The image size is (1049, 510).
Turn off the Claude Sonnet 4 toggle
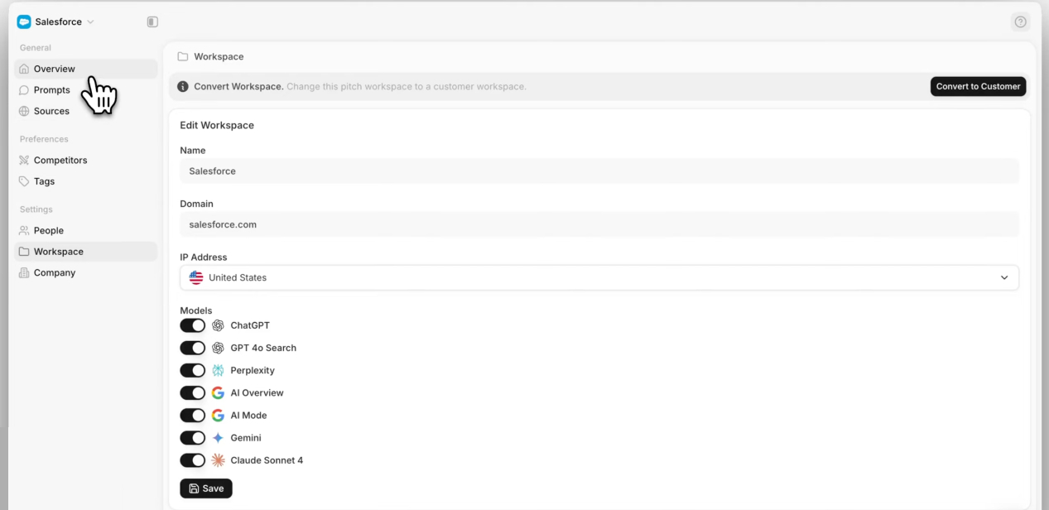pyautogui.click(x=192, y=459)
